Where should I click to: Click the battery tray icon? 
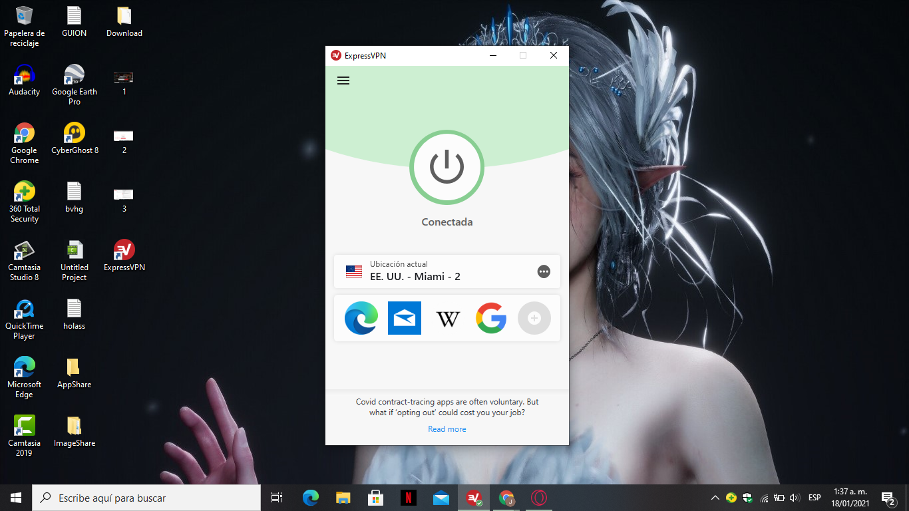(x=779, y=498)
